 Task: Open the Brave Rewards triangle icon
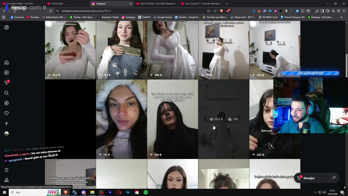(228, 11)
